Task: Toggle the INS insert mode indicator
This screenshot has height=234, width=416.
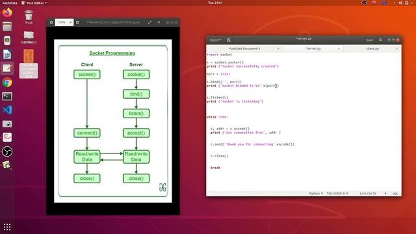Action: click(x=395, y=194)
